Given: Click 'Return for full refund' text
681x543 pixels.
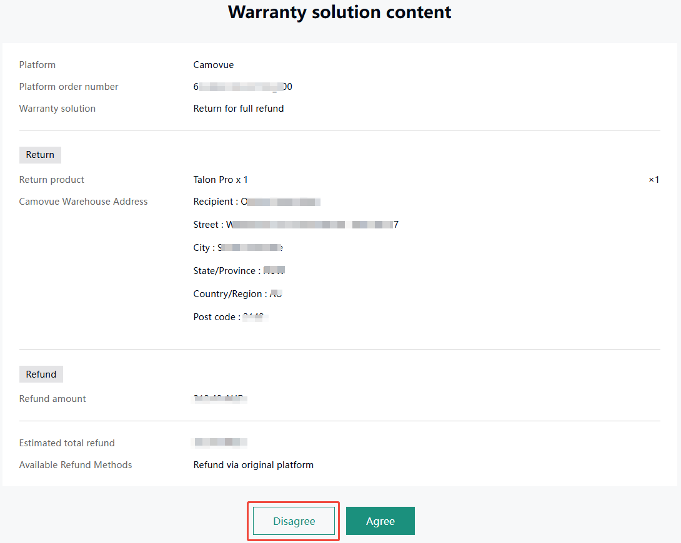Looking at the screenshot, I should (x=239, y=109).
